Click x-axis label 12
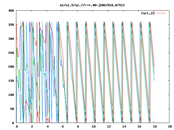 click(109, 126)
